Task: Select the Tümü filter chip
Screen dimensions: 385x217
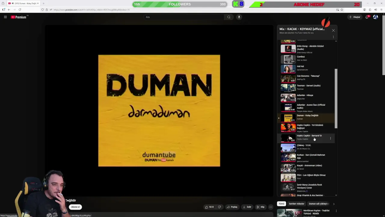Action: click(x=281, y=204)
